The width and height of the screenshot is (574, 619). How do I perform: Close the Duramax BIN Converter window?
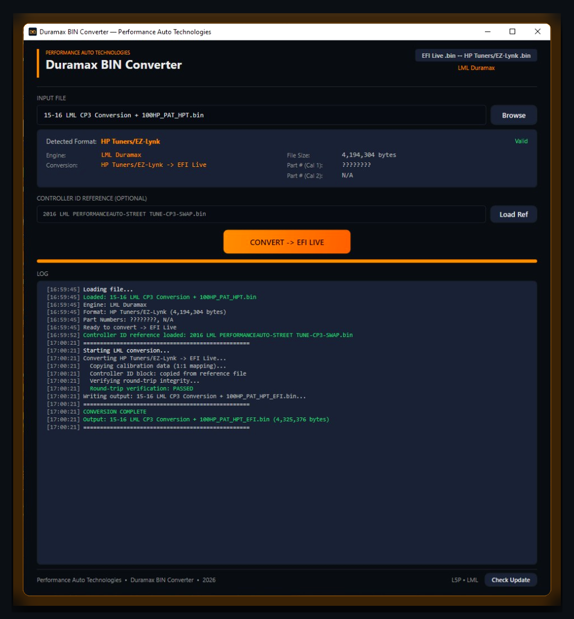(537, 32)
